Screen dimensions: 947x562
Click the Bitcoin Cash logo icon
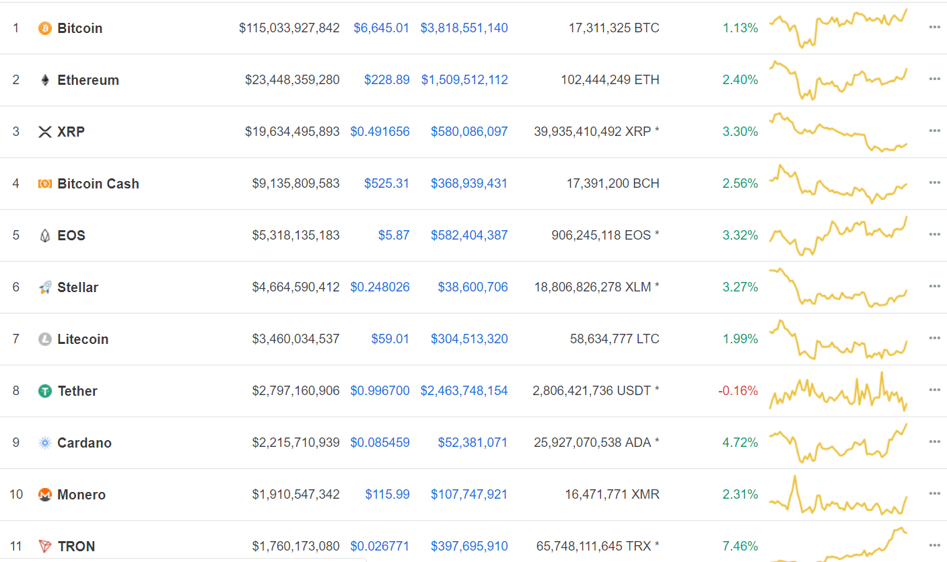(x=45, y=184)
